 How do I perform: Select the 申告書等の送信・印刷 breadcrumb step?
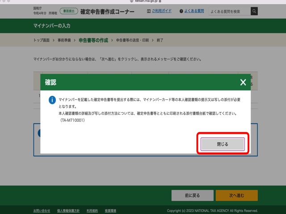tap(132, 41)
